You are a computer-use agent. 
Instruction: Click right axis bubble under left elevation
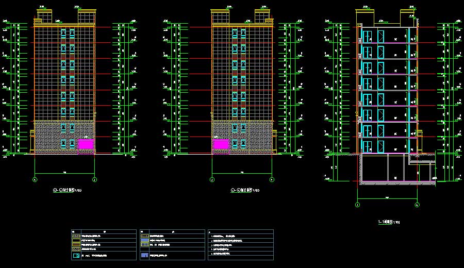[x=95, y=179]
